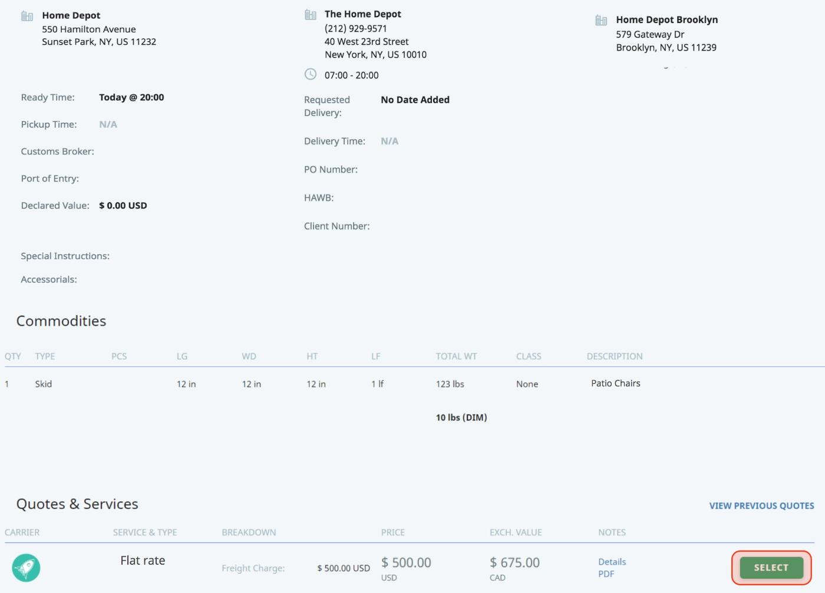The height and width of the screenshot is (593, 825).
Task: Click the CARRIER column header
Action: coord(22,532)
